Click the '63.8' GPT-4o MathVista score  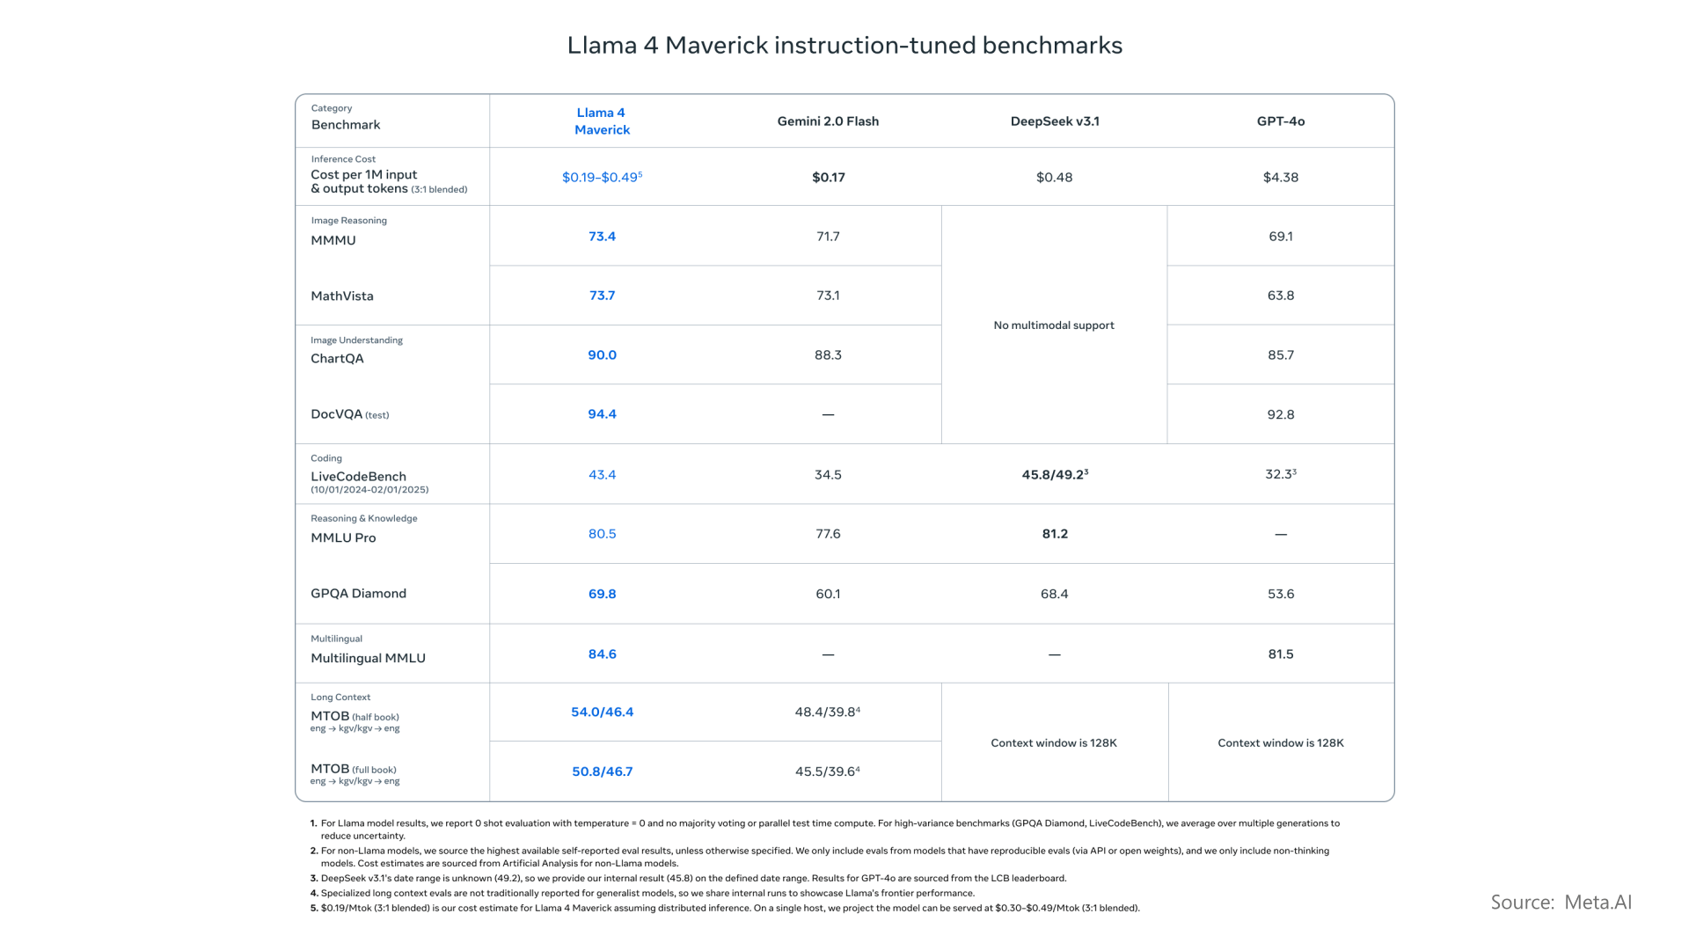(x=1281, y=296)
